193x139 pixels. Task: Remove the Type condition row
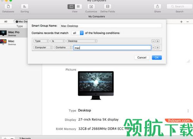(x=153, y=41)
